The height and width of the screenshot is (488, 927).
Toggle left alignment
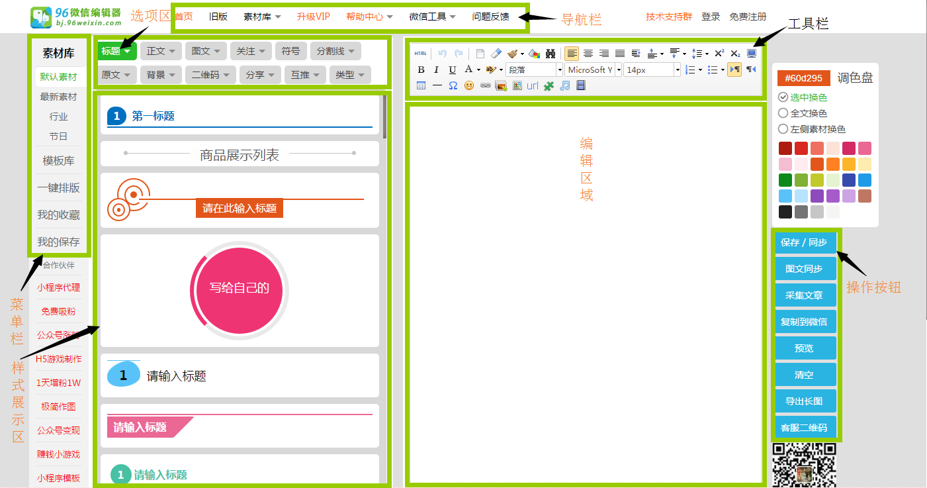(x=572, y=54)
